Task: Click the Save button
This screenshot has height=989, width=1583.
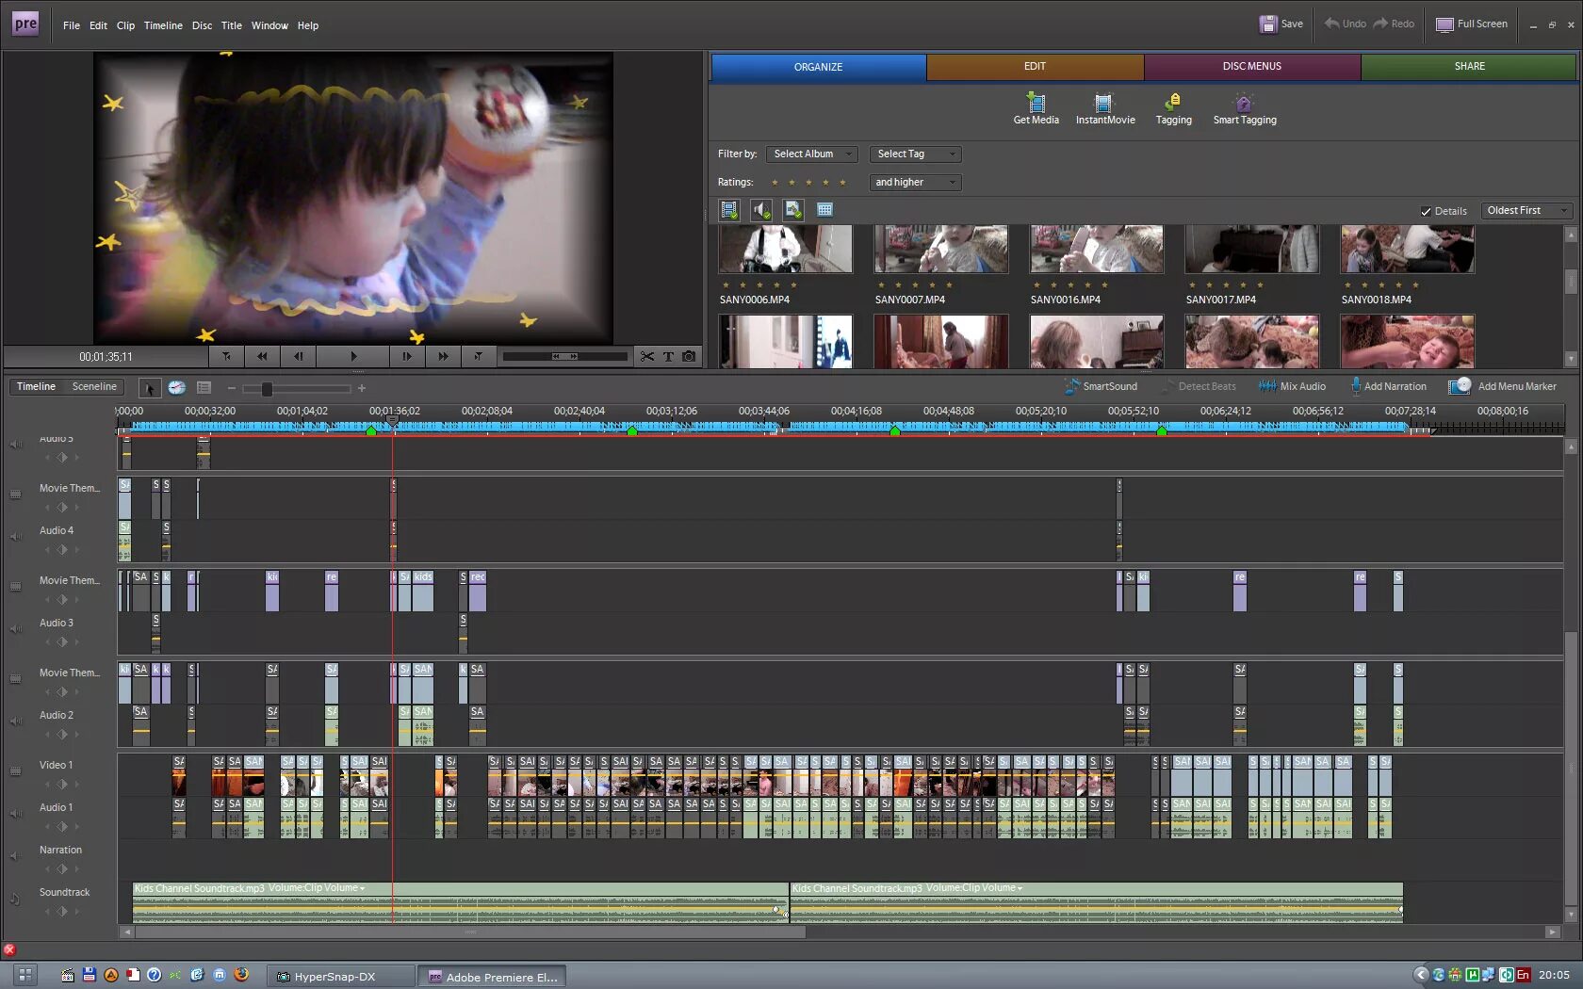Action: (x=1281, y=24)
